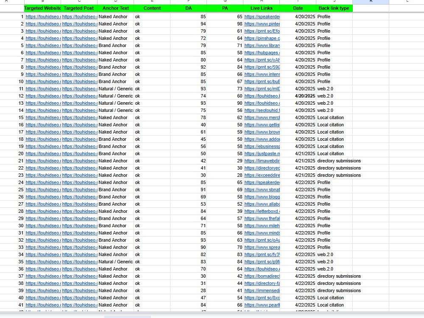This screenshot has height=318, width=424.
Task: Open the www.pearlt live link in row 41
Action: [262, 305]
